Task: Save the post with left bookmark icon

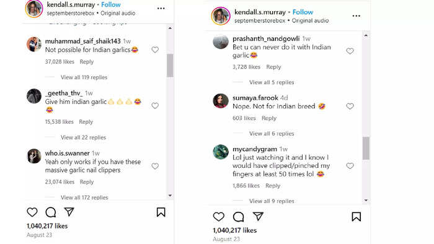Action: [161, 212]
